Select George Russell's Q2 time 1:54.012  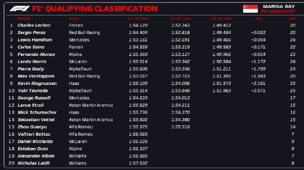(x=181, y=98)
